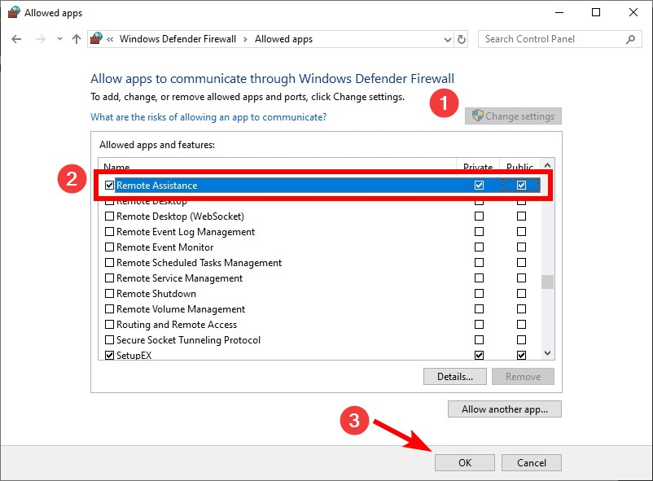
Task: Select the "Routing and Remote Access" label
Action: [x=177, y=325]
